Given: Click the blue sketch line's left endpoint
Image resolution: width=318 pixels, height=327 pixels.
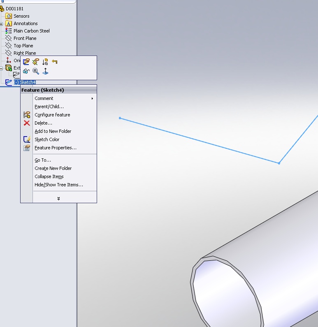Looking at the screenshot, I should pyautogui.click(x=120, y=118).
